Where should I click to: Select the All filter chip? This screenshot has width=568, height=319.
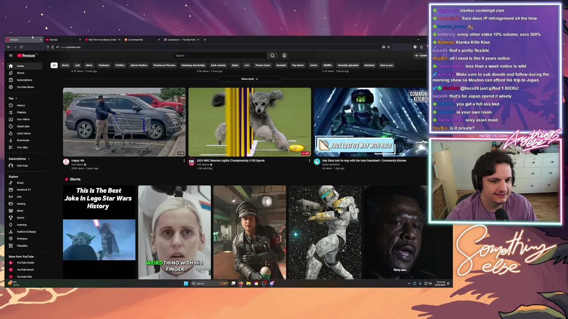tap(54, 65)
